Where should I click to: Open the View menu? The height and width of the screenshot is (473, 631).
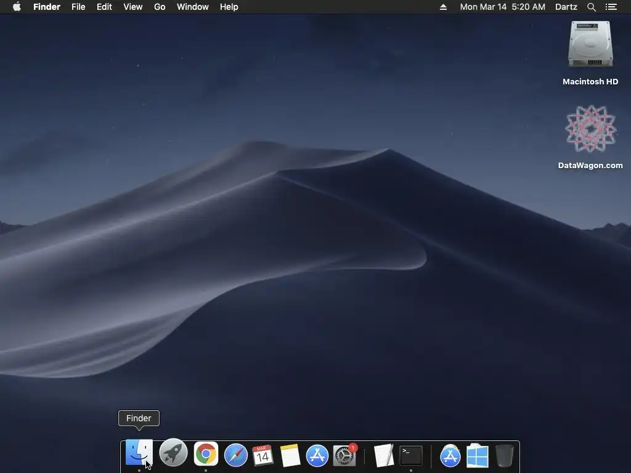133,7
